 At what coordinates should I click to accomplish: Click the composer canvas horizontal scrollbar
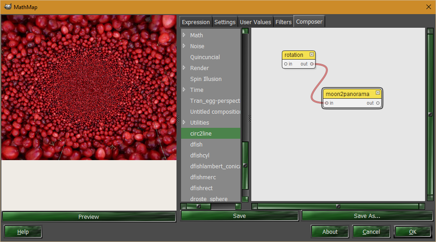pos(338,206)
